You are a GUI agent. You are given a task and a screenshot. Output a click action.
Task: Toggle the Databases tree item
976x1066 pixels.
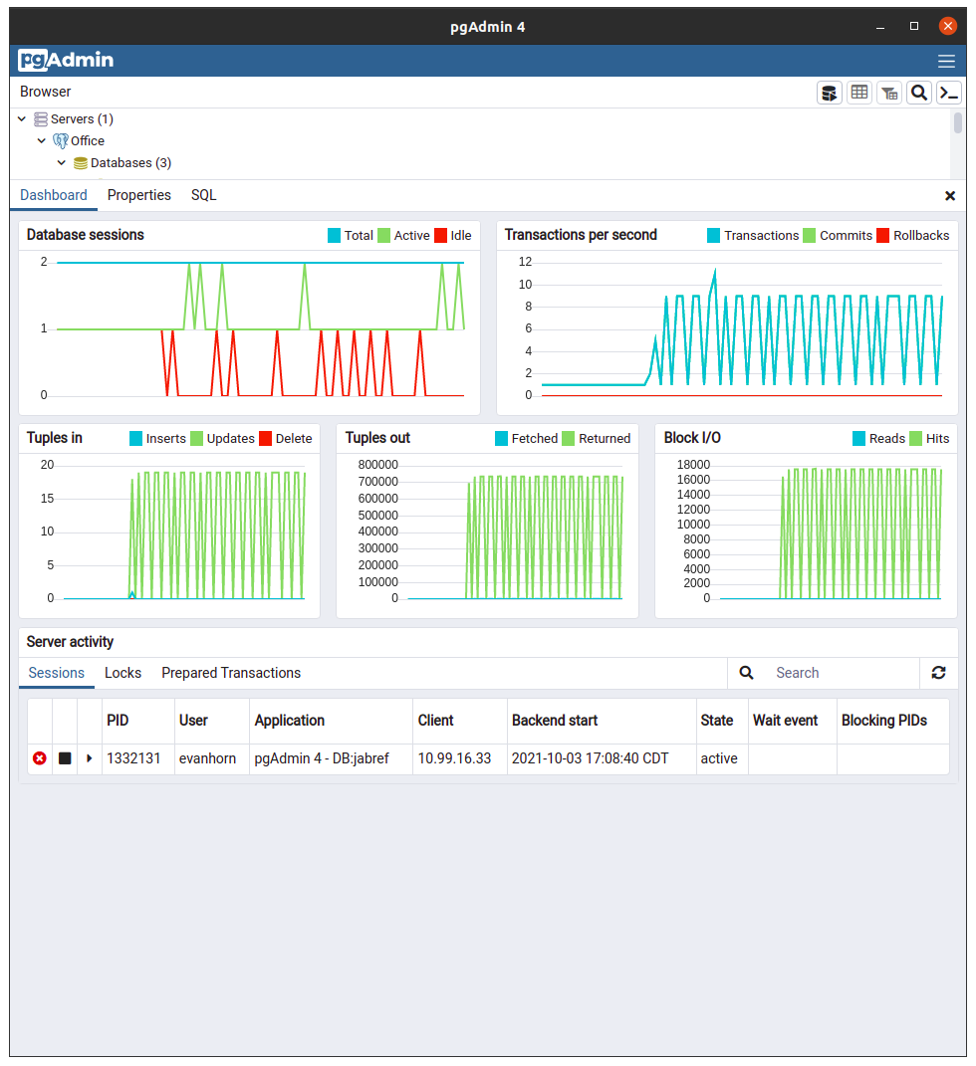[x=61, y=162]
